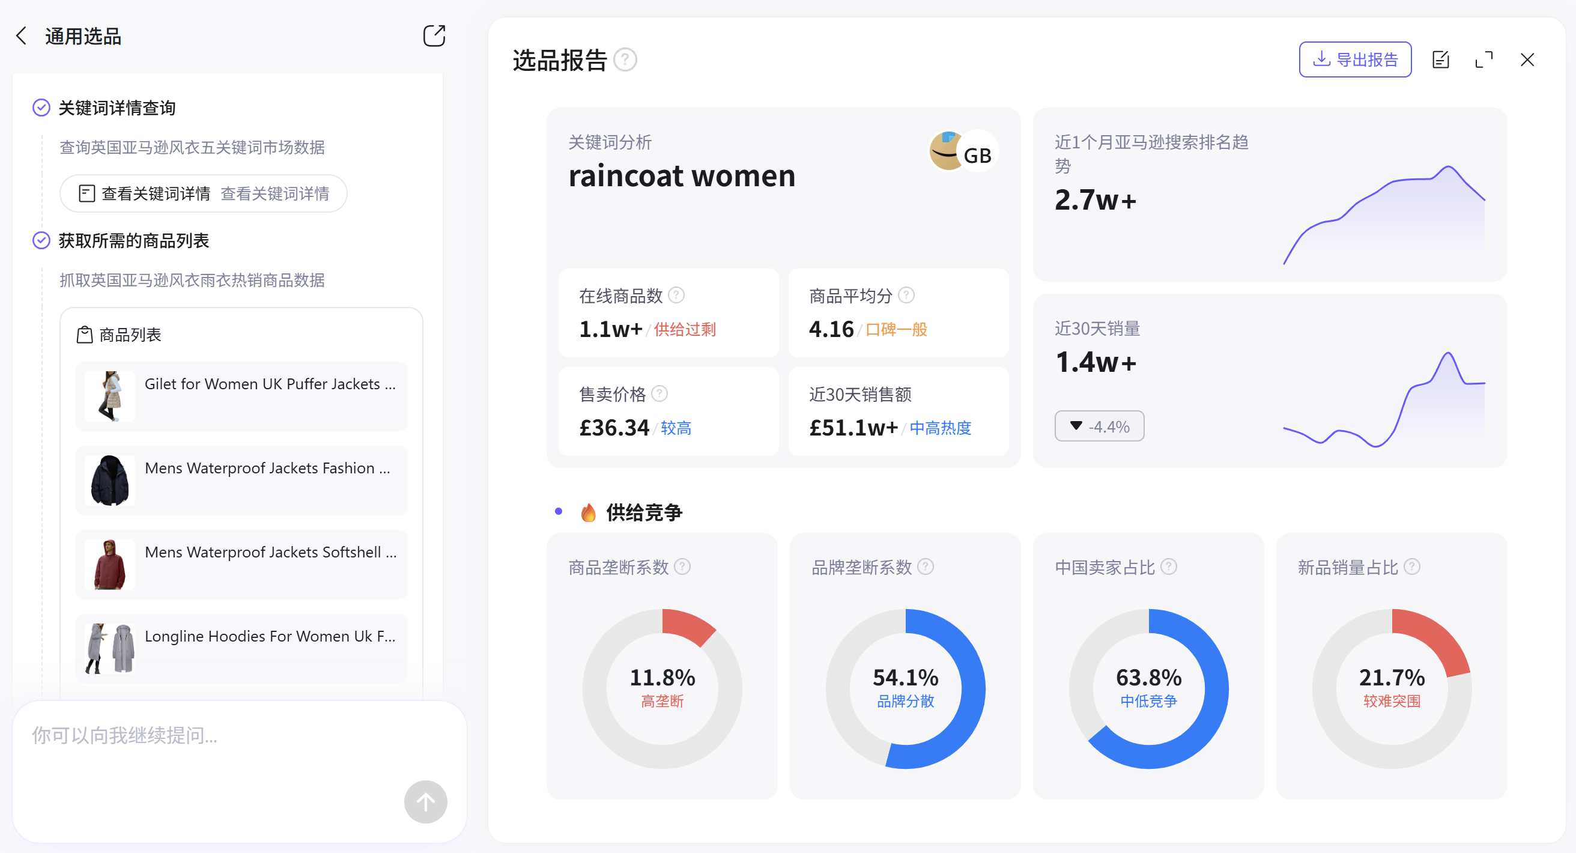Click the 中国卖家占比 63.8% donut chart
The width and height of the screenshot is (1576, 853).
pyautogui.click(x=1148, y=688)
